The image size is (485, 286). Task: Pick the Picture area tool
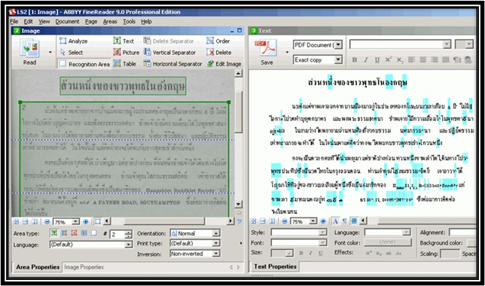pyautogui.click(x=127, y=52)
